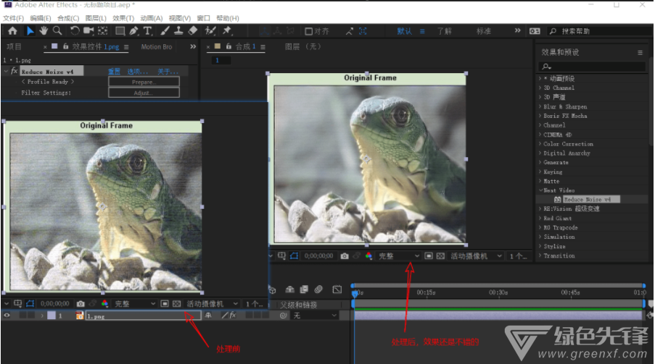
Task: Select the Rotation tool
Action: tap(75, 31)
